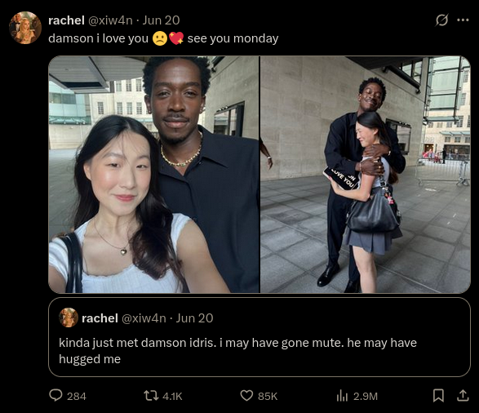Screen dimensions: 479x413
Task: Open the right hugging photo
Action: click(x=366, y=175)
